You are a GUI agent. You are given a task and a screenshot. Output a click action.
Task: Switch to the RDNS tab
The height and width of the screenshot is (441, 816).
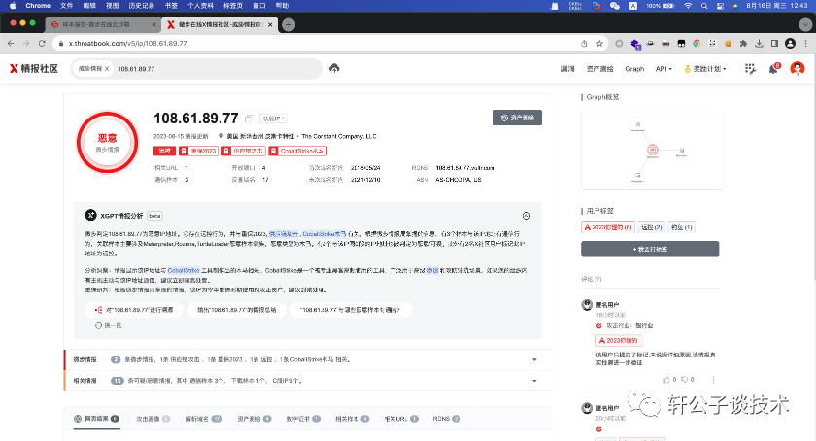point(447,418)
